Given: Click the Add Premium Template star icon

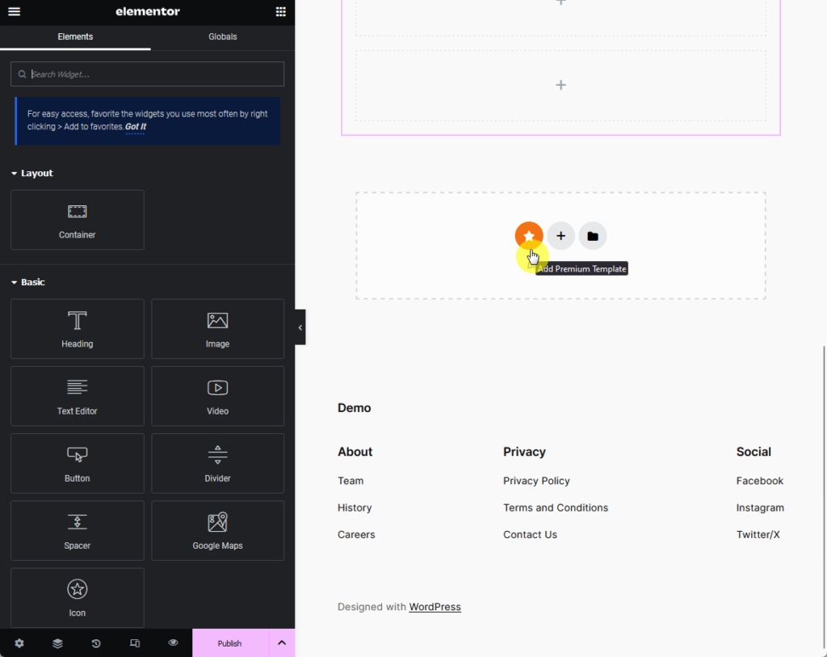Looking at the screenshot, I should [x=529, y=235].
